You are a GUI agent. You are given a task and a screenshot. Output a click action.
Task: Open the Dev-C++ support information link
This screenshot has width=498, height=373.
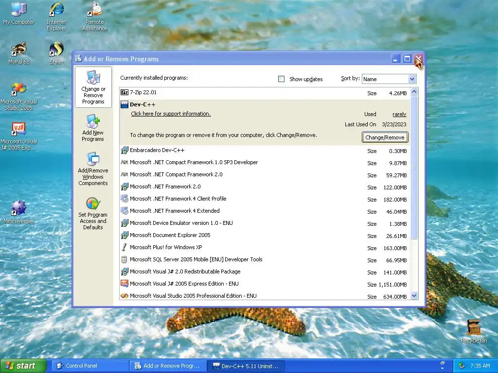click(171, 114)
